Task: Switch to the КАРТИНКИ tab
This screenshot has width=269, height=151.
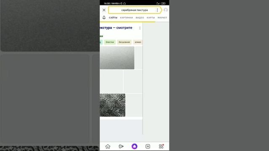Action: [x=127, y=18]
